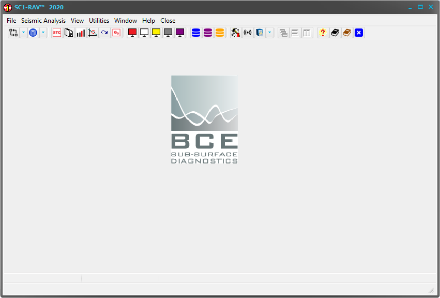Screen dimensions: 440x298
Task: Open the Seismic Analysis menu
Action: coord(43,21)
